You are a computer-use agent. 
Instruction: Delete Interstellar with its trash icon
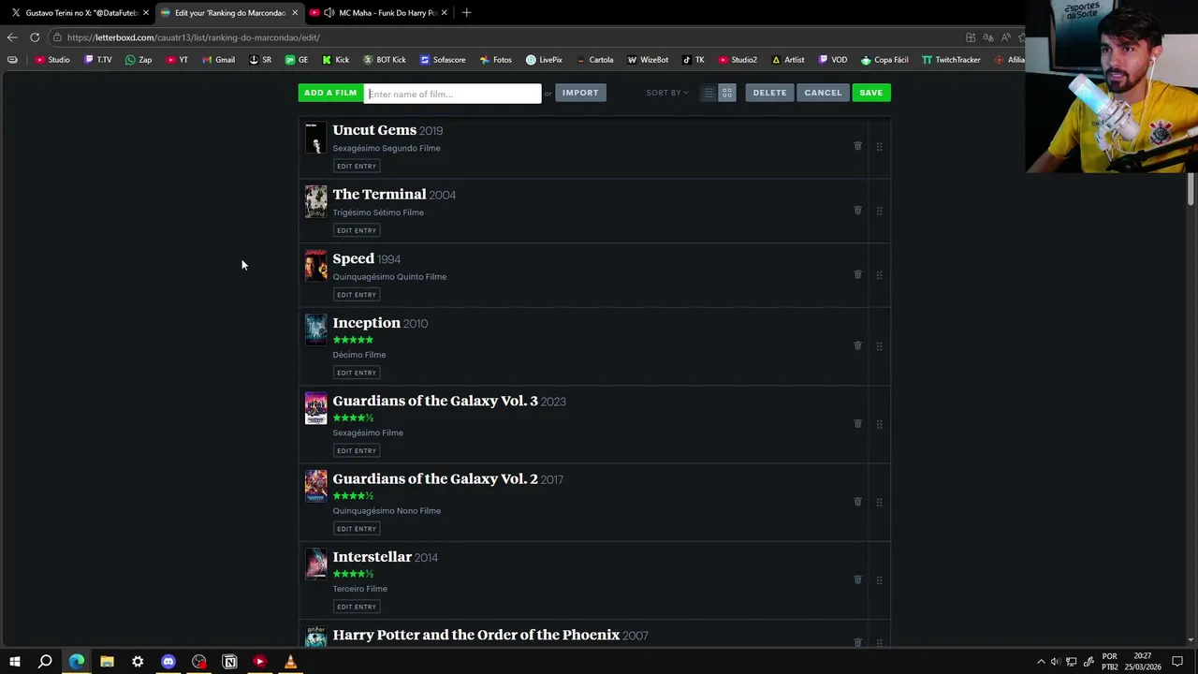(x=857, y=579)
